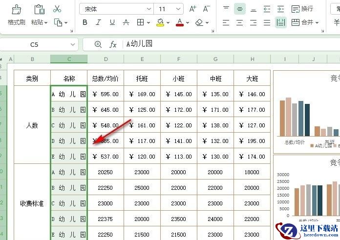The width and height of the screenshot is (340, 240).
Task: Click the 类别 header cell
Action: 32,78
